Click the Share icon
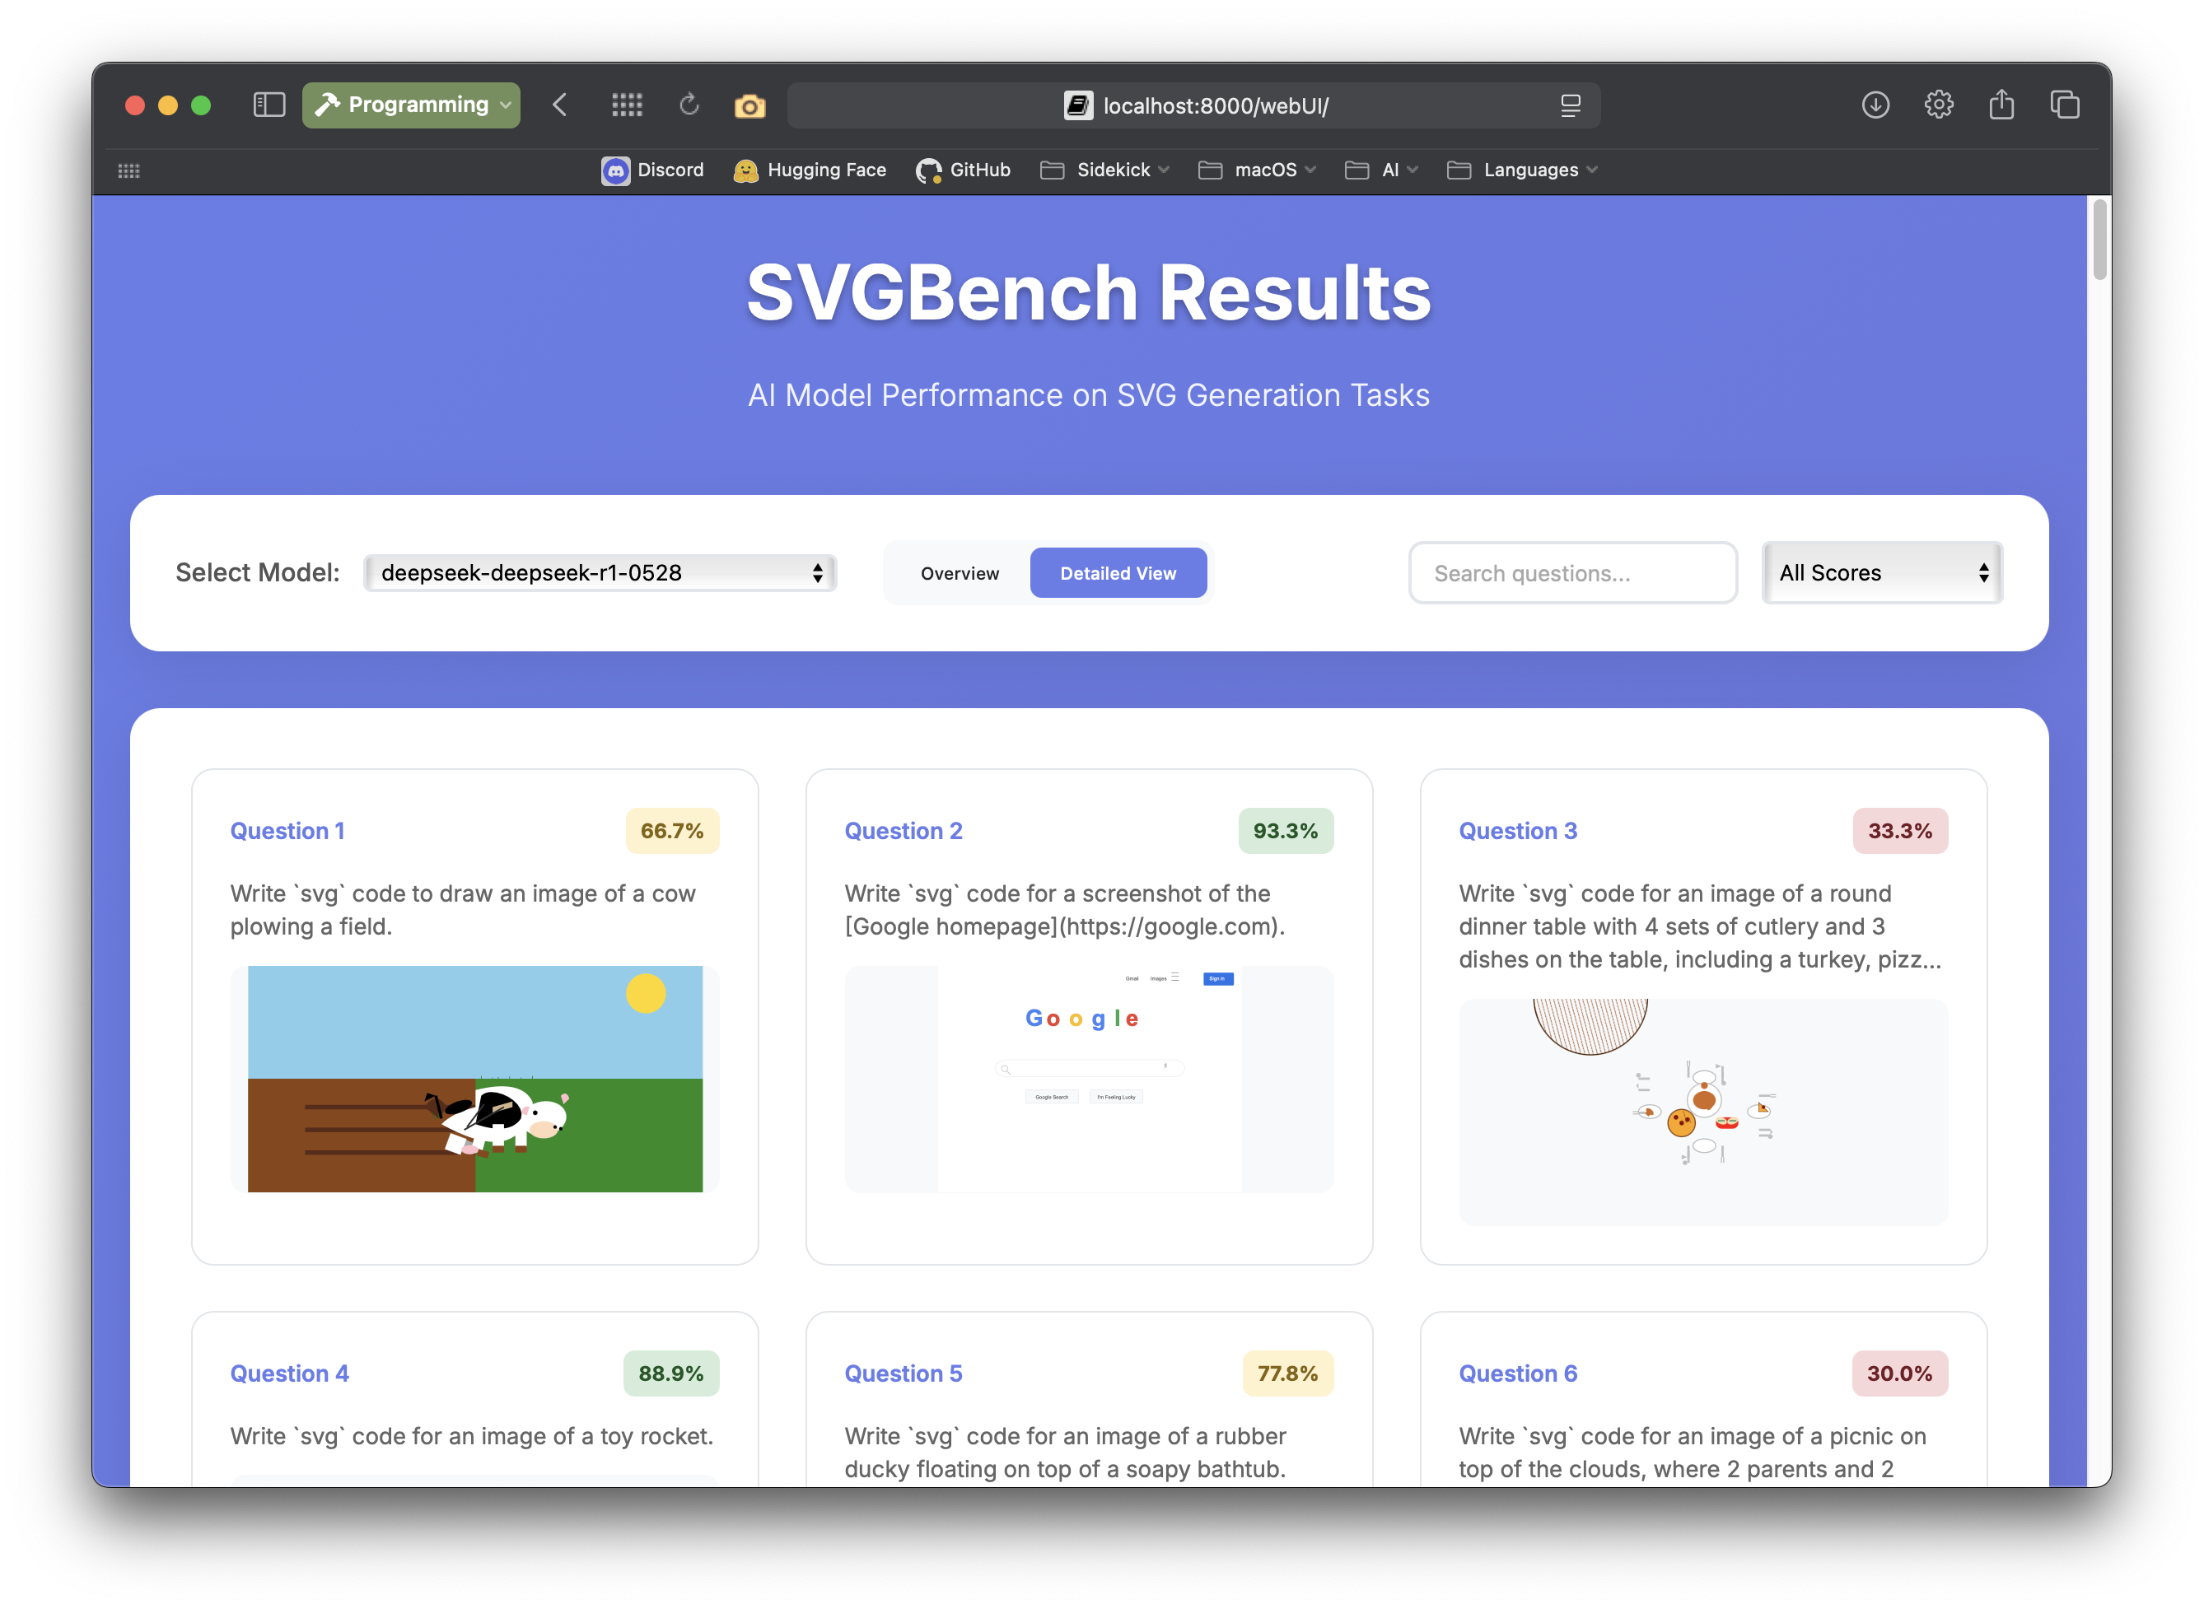Screen dimensions: 2204x1609 [x=2001, y=105]
